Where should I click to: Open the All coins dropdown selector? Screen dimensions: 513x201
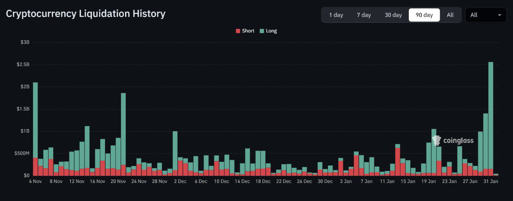click(486, 15)
